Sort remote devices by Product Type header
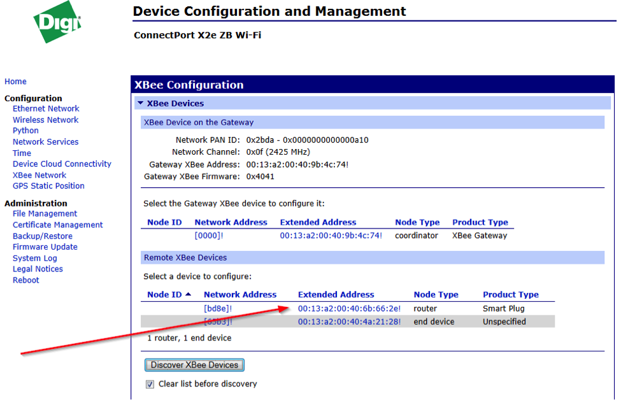Screen dimensions: 621x400 tap(511, 294)
